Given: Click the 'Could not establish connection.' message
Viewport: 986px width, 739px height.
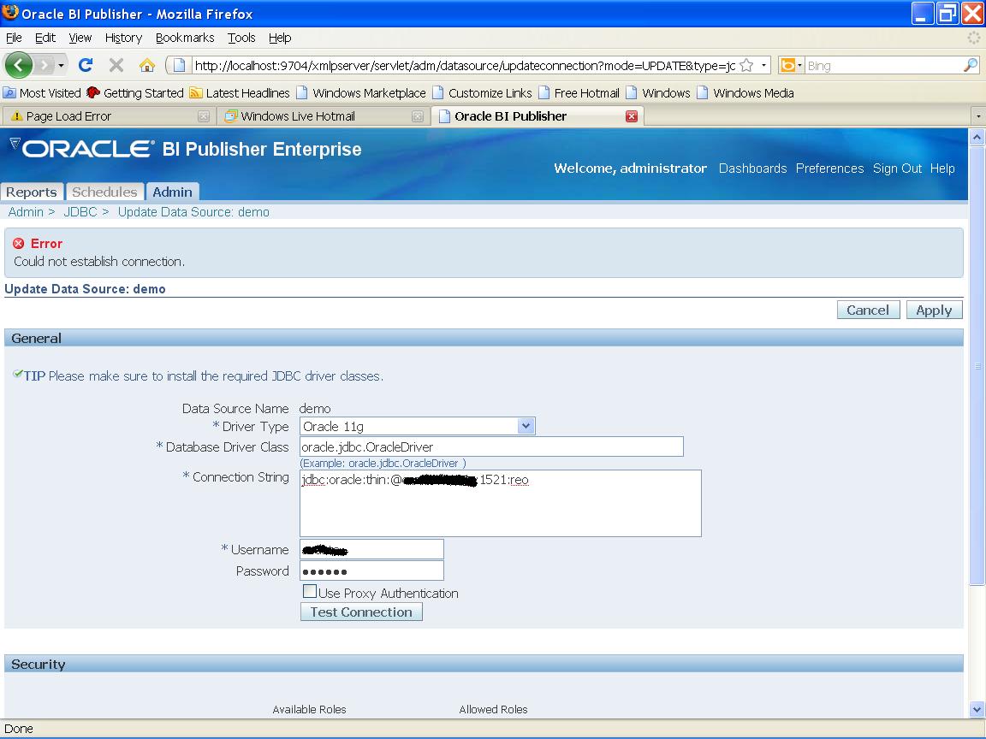Looking at the screenshot, I should coord(99,262).
